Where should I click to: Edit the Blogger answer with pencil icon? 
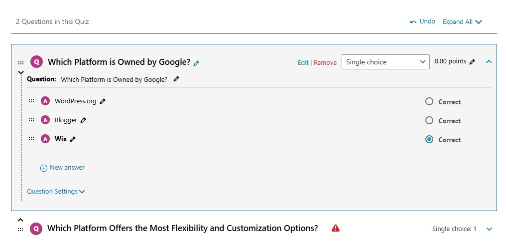[x=83, y=120]
